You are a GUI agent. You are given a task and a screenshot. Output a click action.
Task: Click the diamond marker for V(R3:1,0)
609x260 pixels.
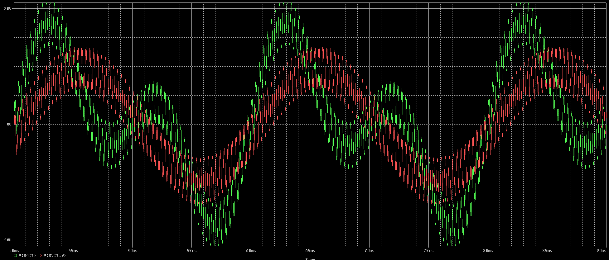click(x=41, y=255)
